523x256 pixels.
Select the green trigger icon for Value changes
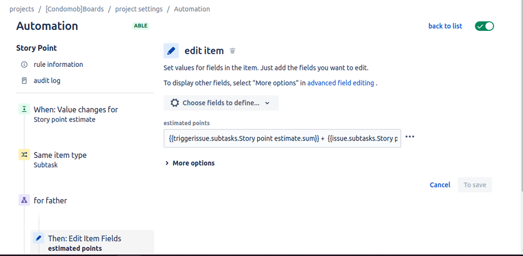pyautogui.click(x=24, y=109)
